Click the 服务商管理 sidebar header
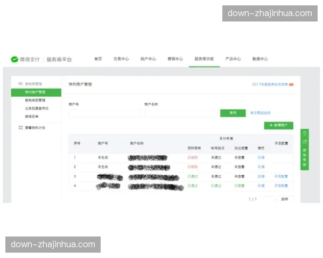This screenshot has height=258, width=323. (33, 84)
